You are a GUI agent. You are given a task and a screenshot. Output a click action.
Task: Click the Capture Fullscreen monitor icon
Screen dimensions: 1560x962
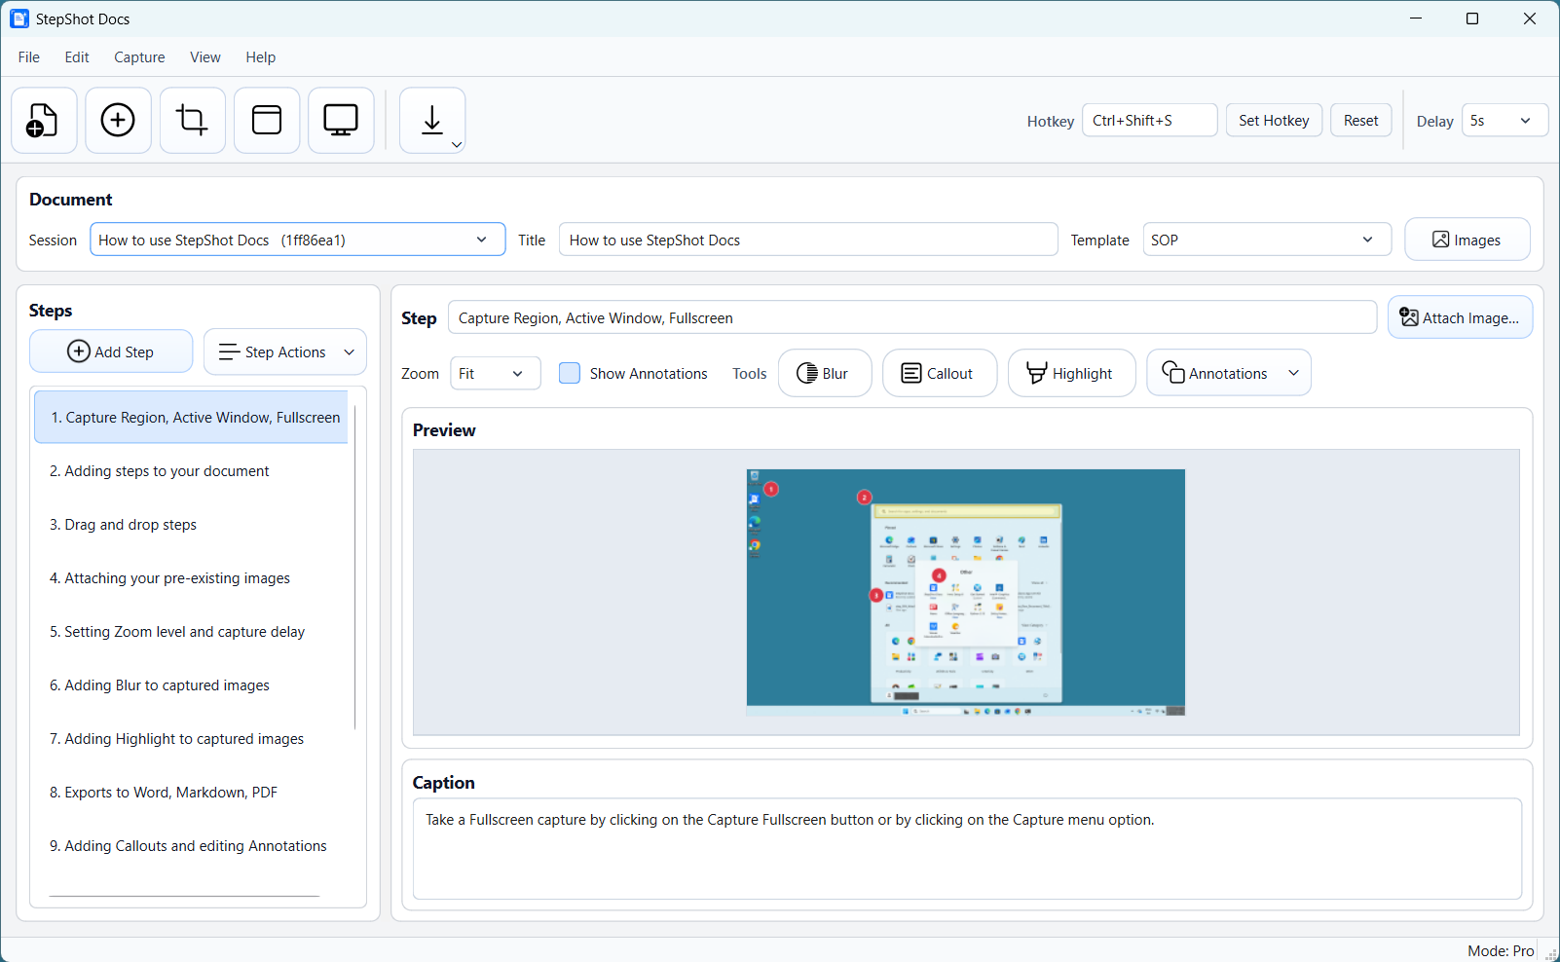(341, 121)
